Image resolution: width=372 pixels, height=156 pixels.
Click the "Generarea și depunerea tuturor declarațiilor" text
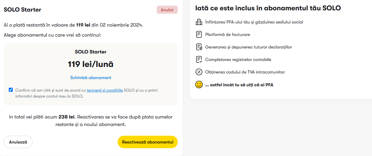coord(248,47)
